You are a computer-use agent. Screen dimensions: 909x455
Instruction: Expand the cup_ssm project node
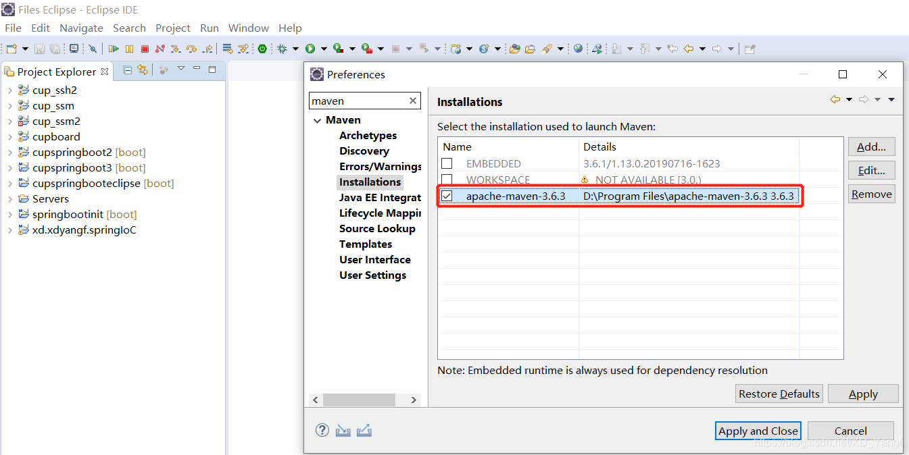(9, 106)
